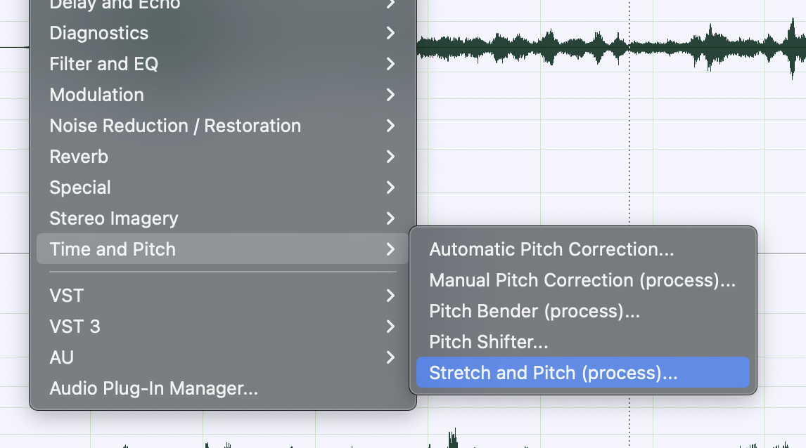Open the VST plug-ins submenu
This screenshot has height=448, width=806.
(x=222, y=296)
